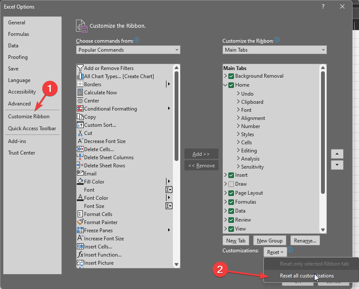Image resolution: width=359 pixels, height=289 pixels.
Task: Expand the Insert tab node
Action: (x=225, y=175)
